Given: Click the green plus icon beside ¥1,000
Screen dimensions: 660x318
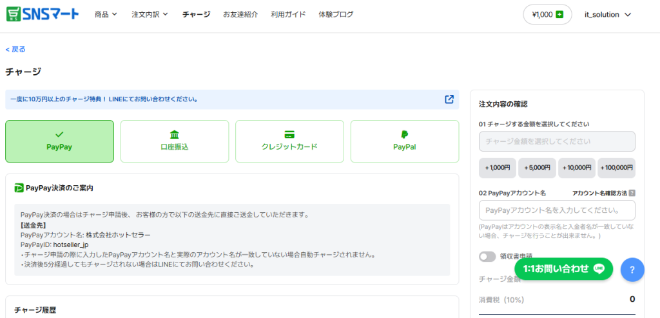Looking at the screenshot, I should click(x=559, y=15).
